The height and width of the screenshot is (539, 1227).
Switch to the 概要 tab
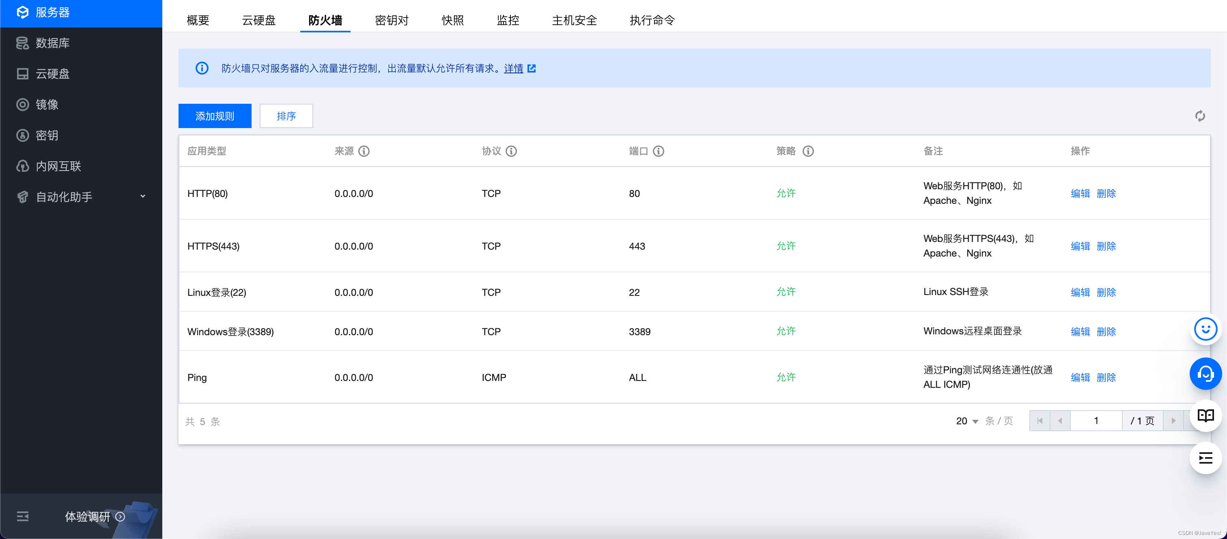point(198,20)
